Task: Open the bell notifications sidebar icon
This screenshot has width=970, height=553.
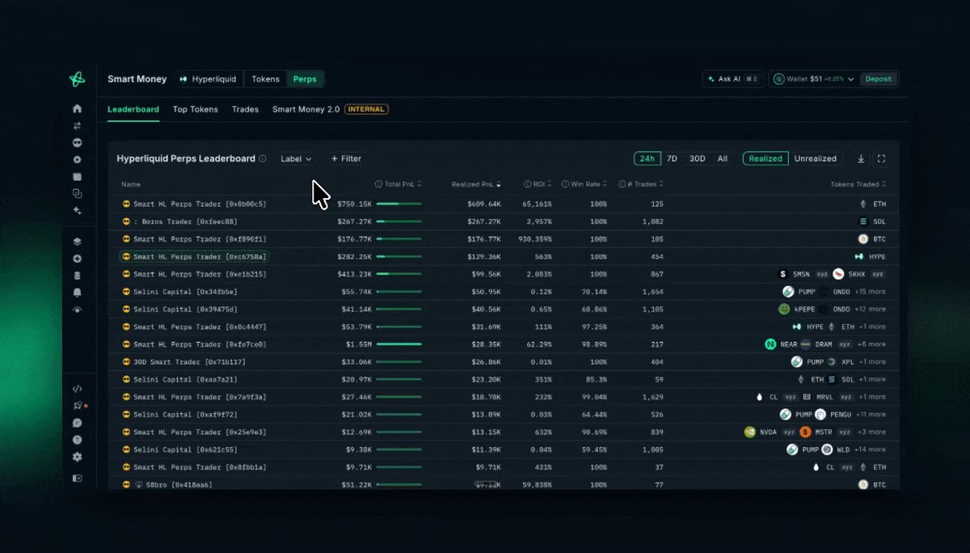Action: click(x=78, y=292)
